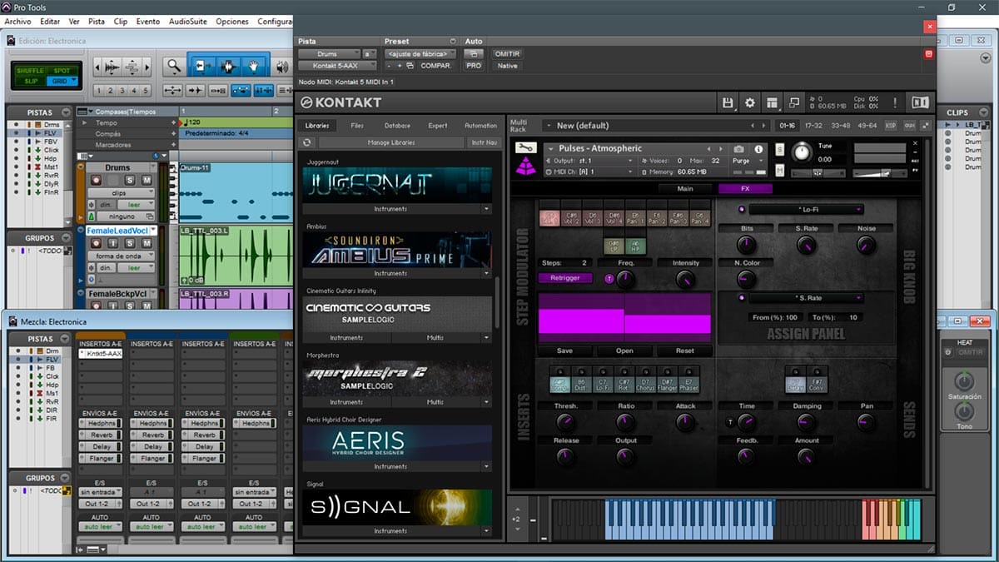Toggle the Freq. tempo sync T button
The height and width of the screenshot is (562, 999).
[609, 279]
